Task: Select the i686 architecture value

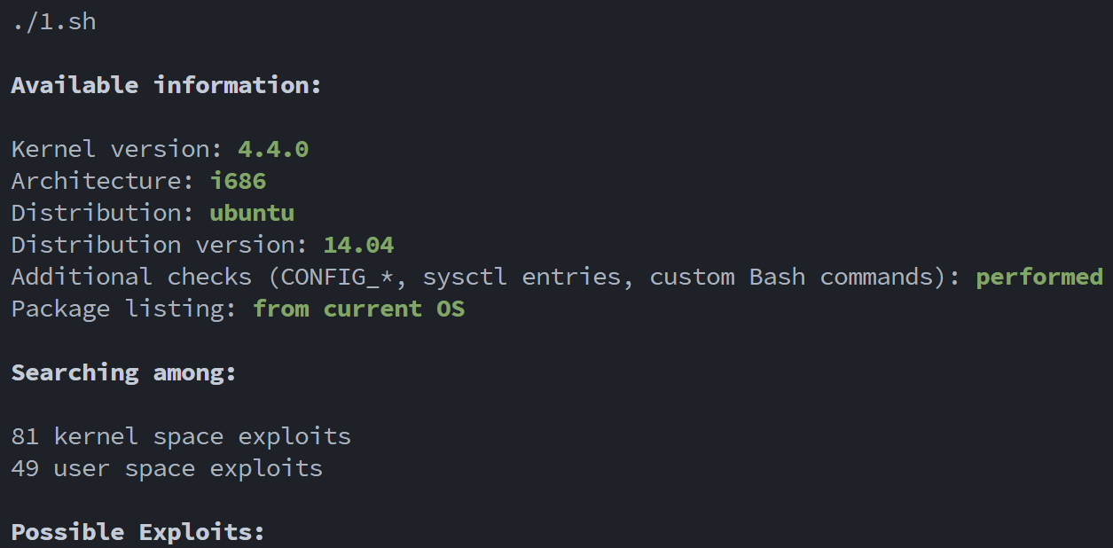Action: coord(238,181)
